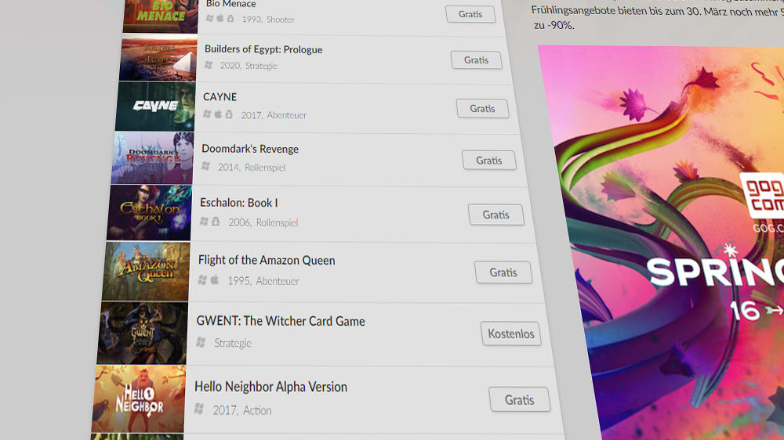Click Kostenlos for GWENT: The Witcher Card Game
784x440 pixels.
511,334
